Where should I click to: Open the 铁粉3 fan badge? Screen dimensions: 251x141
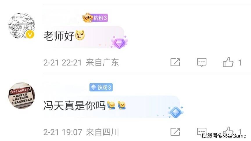(x=101, y=87)
